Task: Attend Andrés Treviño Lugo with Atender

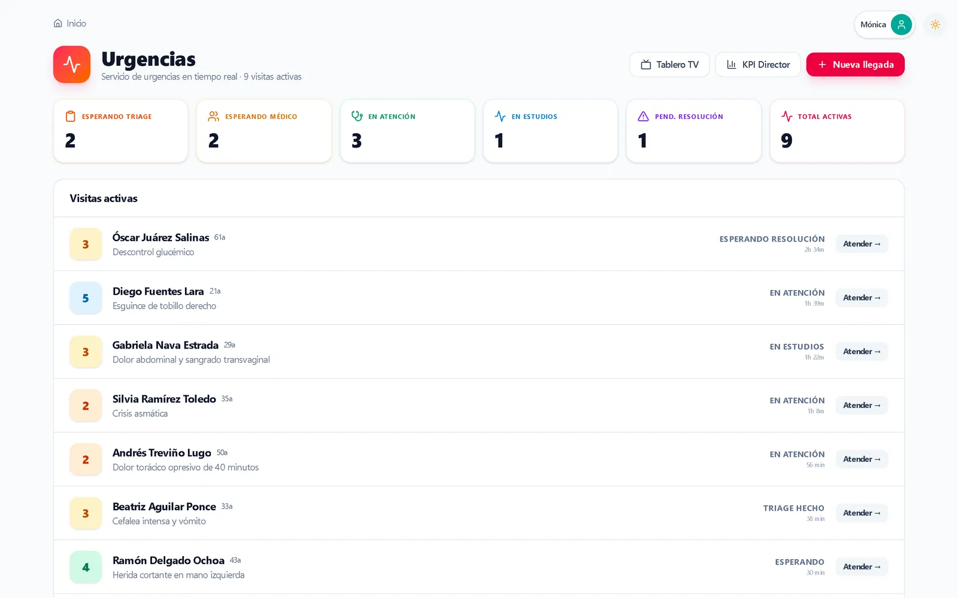Action: pos(862,459)
